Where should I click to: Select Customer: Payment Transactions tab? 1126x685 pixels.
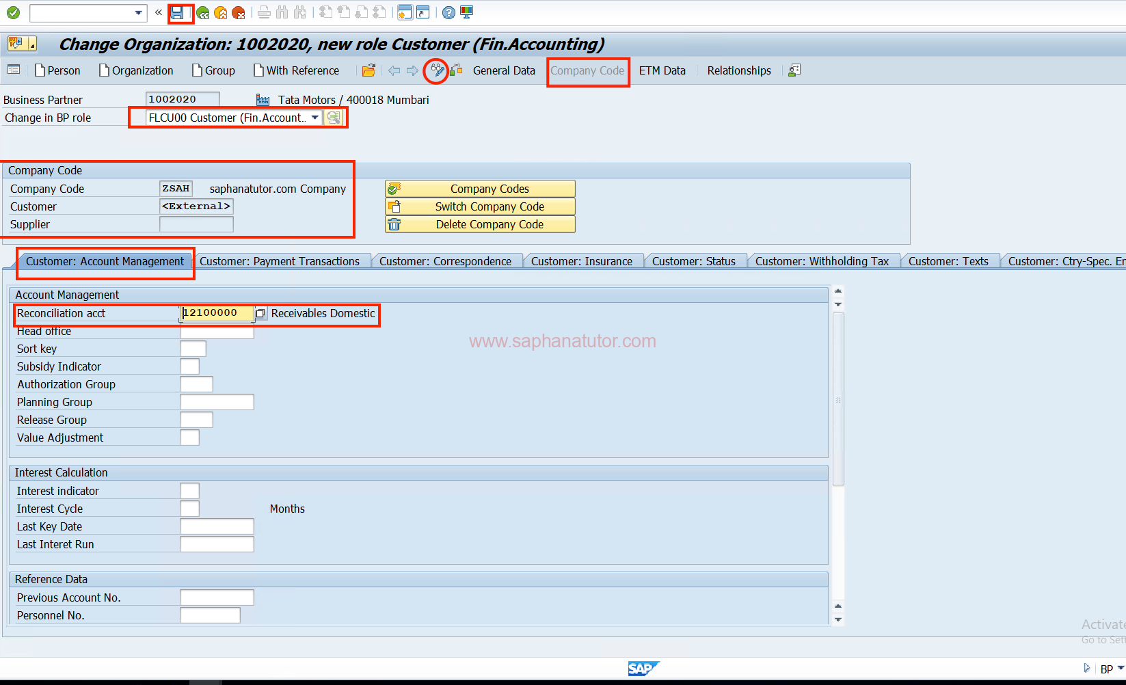[280, 261]
